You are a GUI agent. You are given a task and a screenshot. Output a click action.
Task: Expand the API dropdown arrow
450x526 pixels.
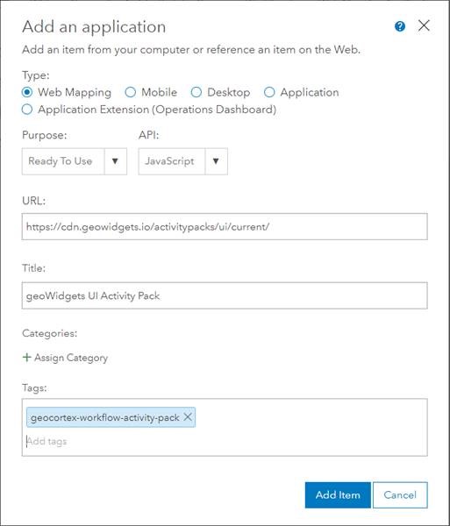(x=216, y=161)
